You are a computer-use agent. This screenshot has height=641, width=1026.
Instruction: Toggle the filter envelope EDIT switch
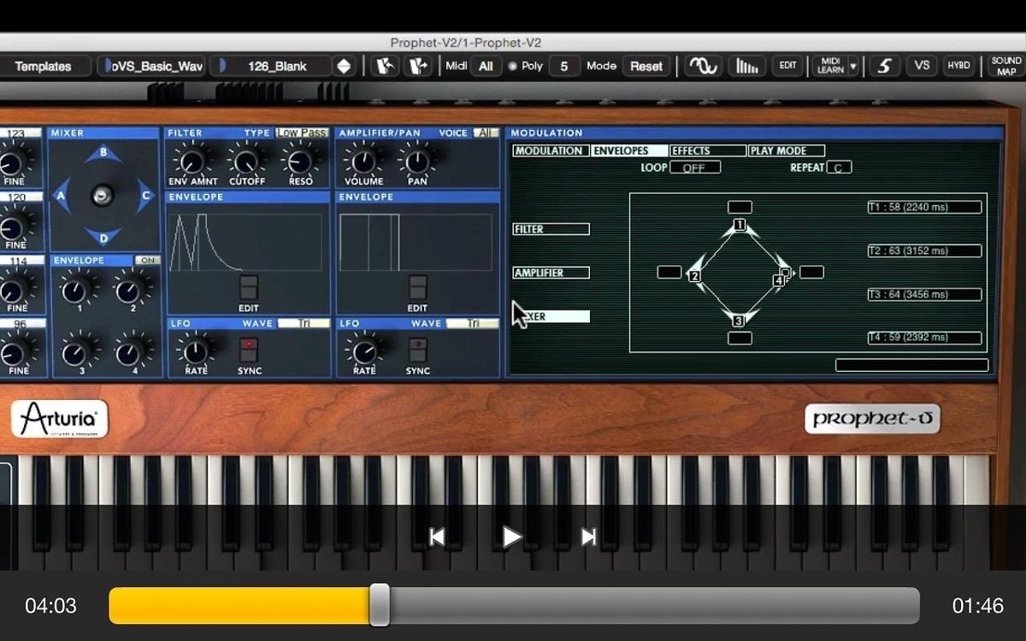tap(248, 287)
